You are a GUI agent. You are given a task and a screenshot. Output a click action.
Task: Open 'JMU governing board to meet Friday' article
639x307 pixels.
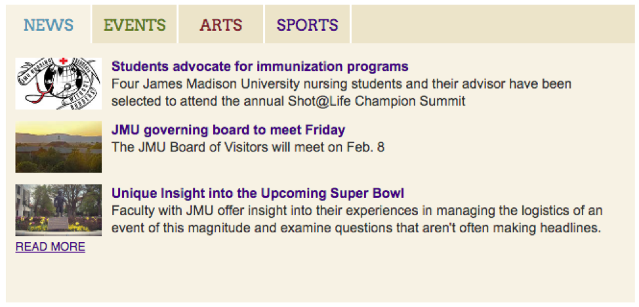tap(228, 130)
